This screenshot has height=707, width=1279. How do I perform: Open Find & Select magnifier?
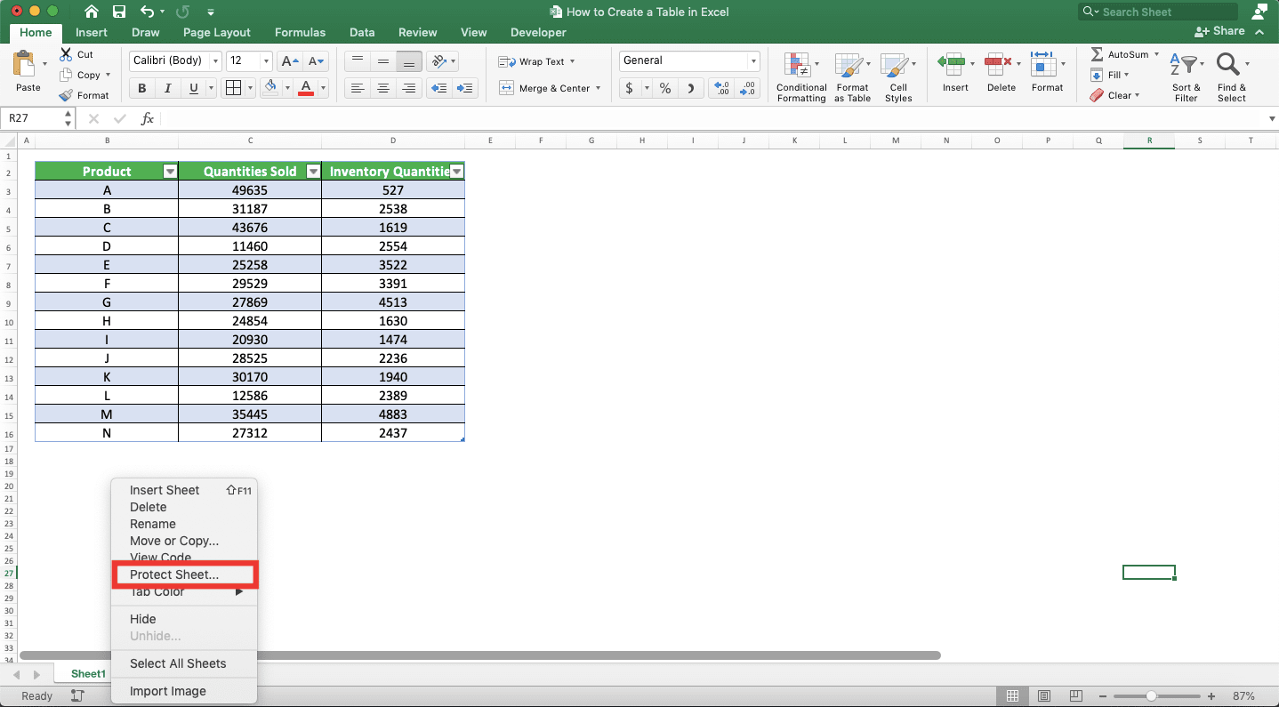tap(1232, 77)
